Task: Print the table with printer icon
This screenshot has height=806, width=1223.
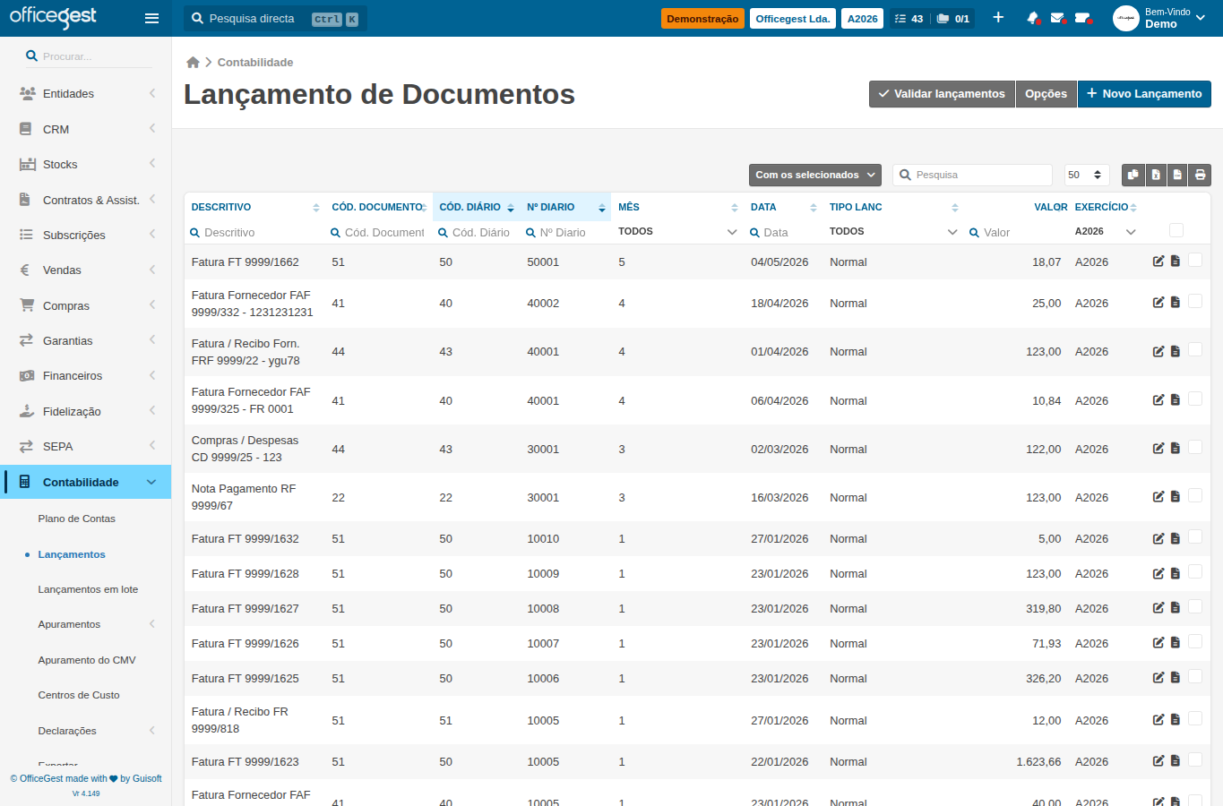Action: (1200, 175)
